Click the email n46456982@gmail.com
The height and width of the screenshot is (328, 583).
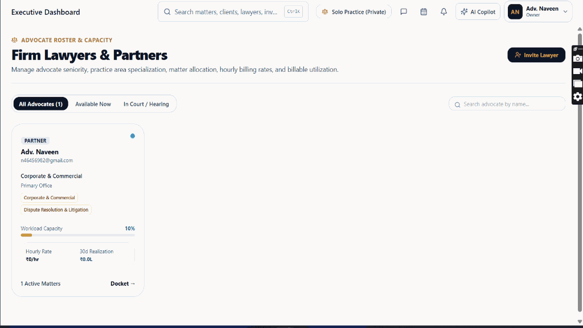point(47,160)
